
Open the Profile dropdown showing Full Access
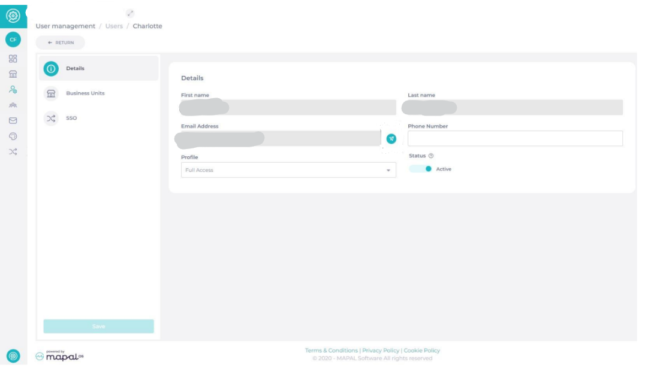288,170
